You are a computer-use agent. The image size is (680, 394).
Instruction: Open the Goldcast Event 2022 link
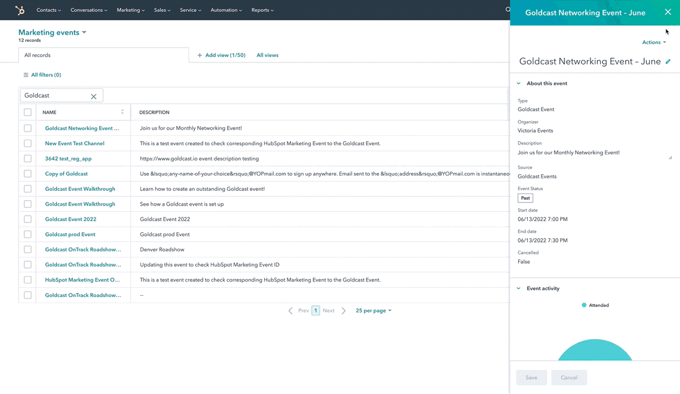(x=70, y=219)
